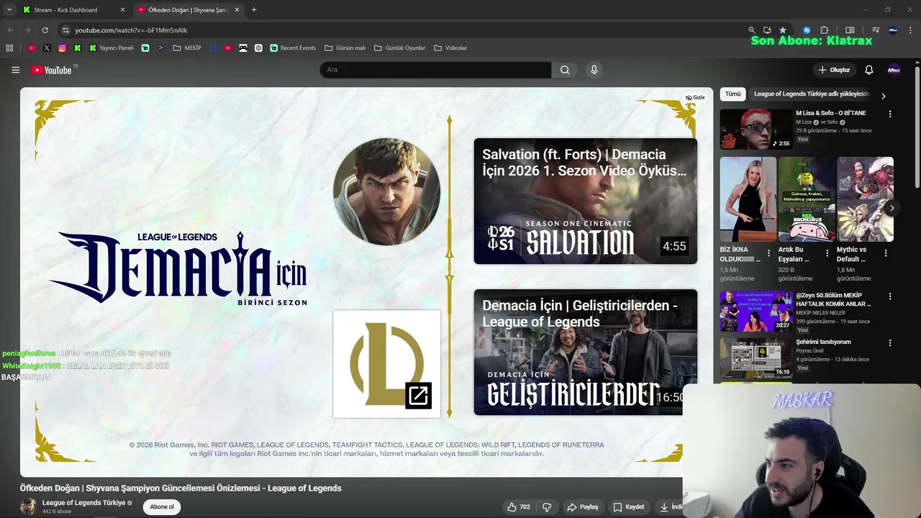Click the Oluştur create button

(x=835, y=70)
